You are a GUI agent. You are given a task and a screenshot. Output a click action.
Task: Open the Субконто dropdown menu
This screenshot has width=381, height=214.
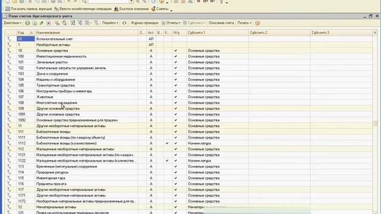click(194, 23)
